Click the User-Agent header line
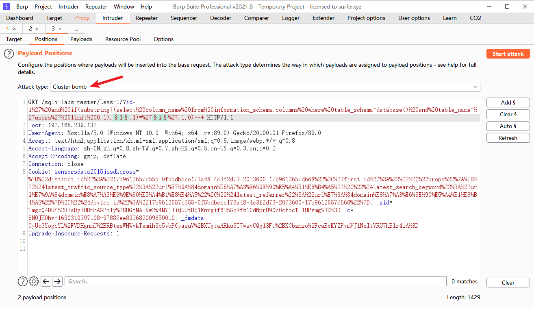 point(175,133)
